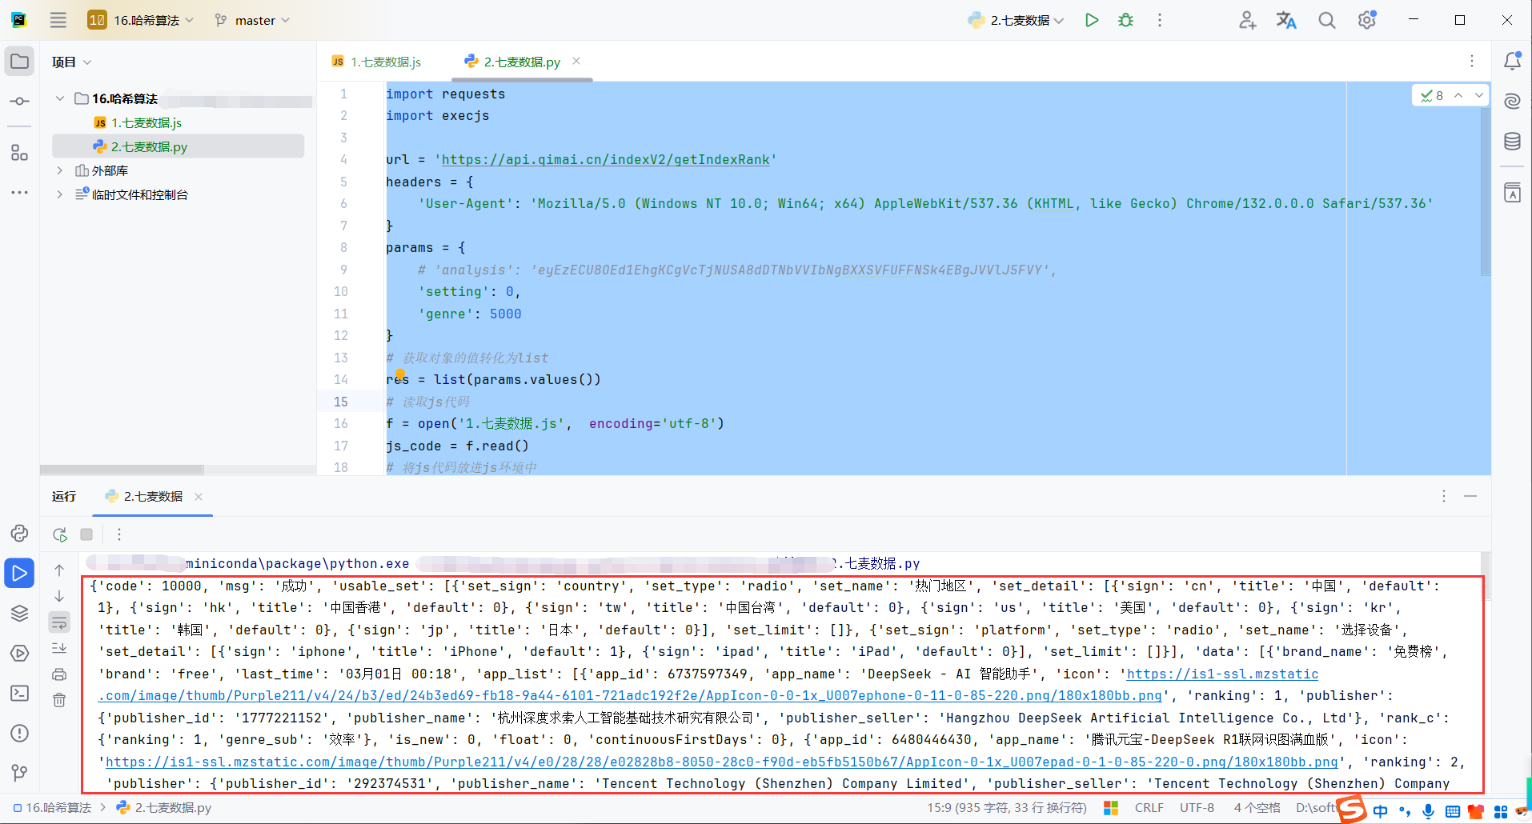Open more run actions menu in title bar
1532x824 pixels.
(x=1160, y=20)
